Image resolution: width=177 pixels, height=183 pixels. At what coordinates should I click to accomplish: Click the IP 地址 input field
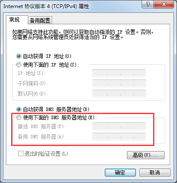point(119,73)
